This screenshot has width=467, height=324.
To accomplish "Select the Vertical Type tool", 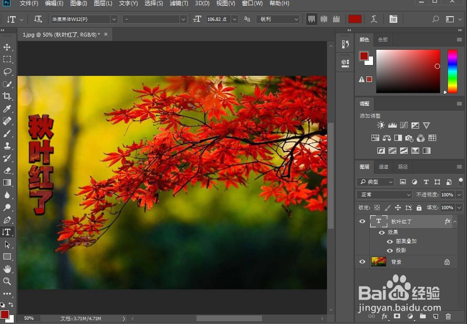I will pyautogui.click(x=7, y=232).
